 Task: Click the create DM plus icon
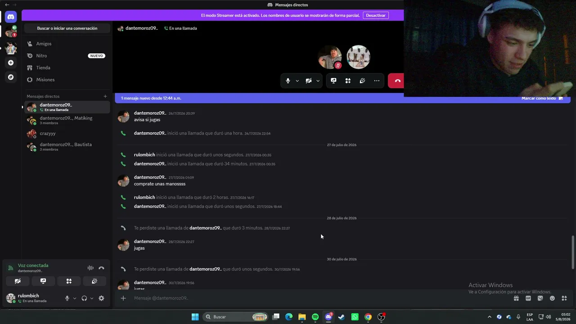tap(105, 96)
